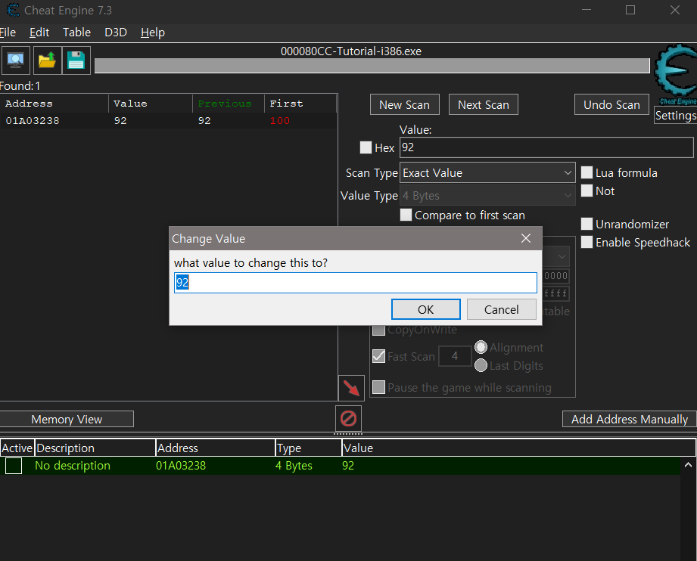Click the address list Type column header
The height and width of the screenshot is (561, 697).
tap(309, 448)
